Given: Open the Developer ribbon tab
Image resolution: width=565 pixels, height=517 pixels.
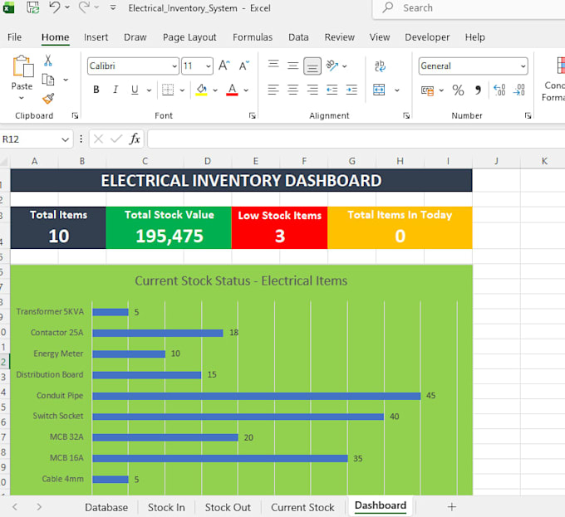Looking at the screenshot, I should (x=427, y=37).
